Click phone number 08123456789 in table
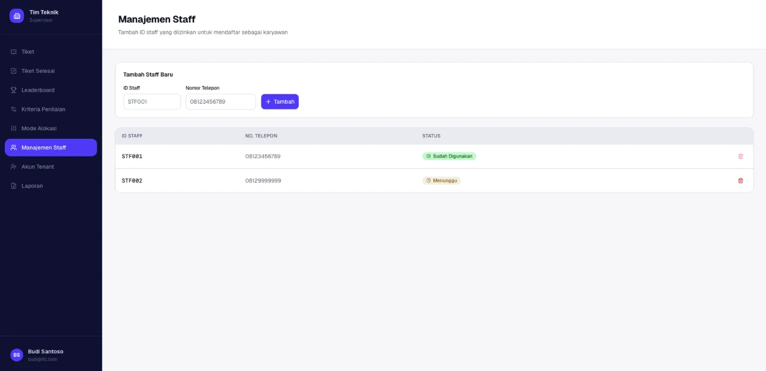 (263, 156)
